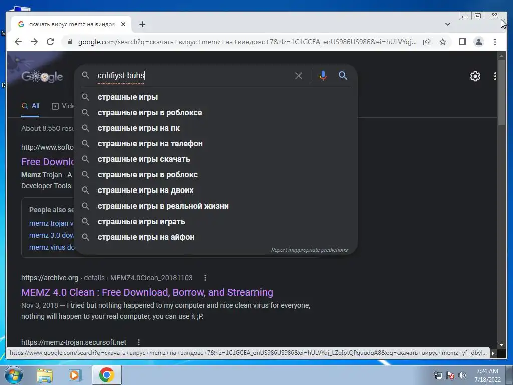Image resolution: width=513 pixels, height=385 pixels.
Task: Close the скачать вирус memz tab
Action: [x=123, y=24]
